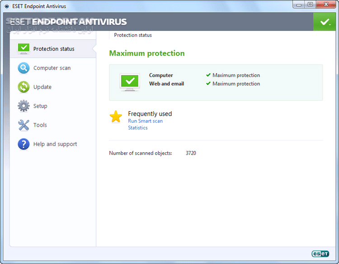The image size is (339, 264).
Task: Minimize the ESET Endpoint Antivirus window
Action: tap(299, 5)
